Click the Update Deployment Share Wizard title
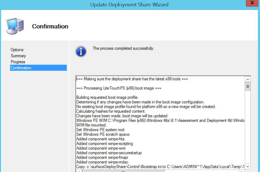 pos(129,4)
